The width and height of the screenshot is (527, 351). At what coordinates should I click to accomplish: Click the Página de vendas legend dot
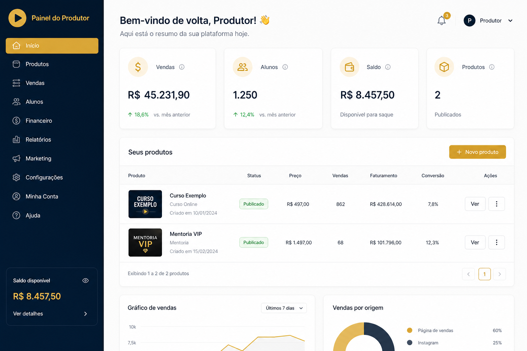coord(409,330)
